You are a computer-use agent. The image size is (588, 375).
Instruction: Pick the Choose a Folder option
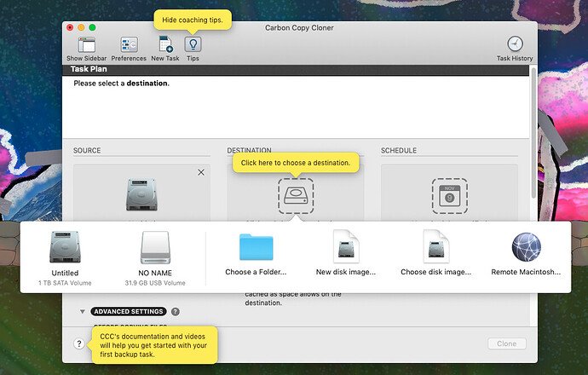(x=256, y=254)
